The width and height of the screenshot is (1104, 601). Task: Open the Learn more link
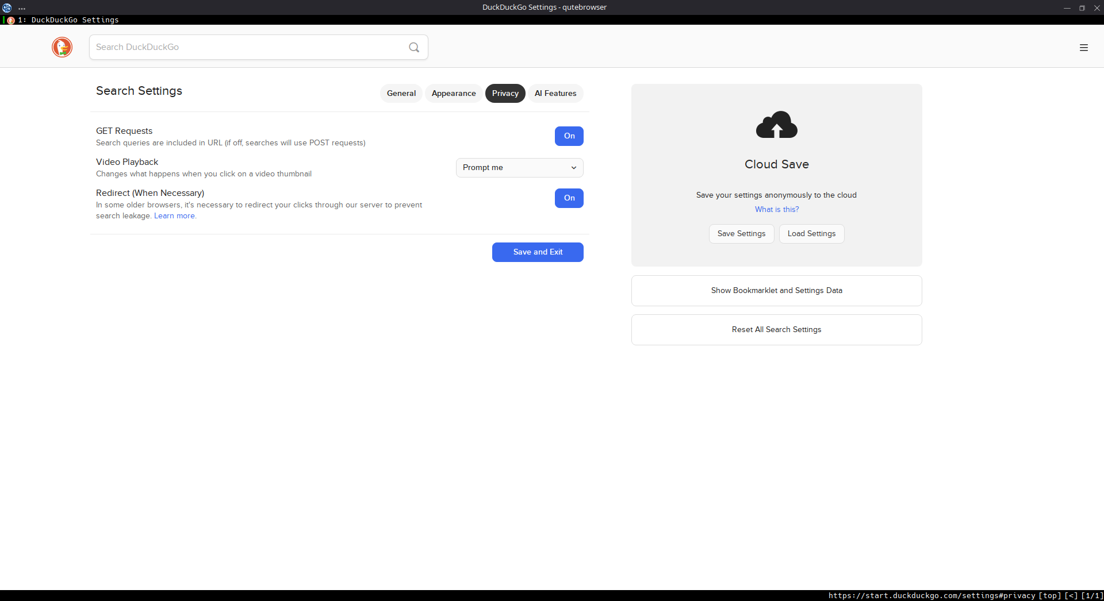click(174, 216)
